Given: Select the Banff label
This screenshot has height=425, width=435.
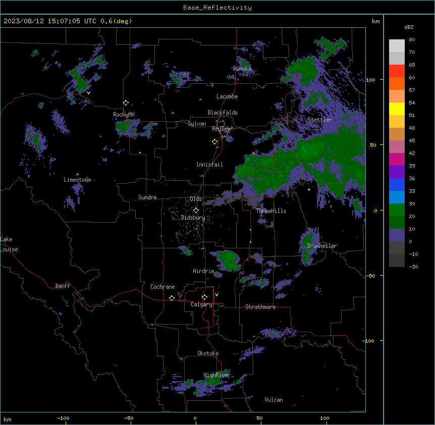Looking at the screenshot, I should [63, 286].
